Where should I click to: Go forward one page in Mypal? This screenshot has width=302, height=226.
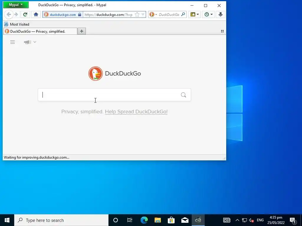pyautogui.click(x=16, y=14)
